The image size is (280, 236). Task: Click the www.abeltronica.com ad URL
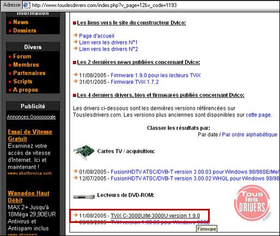tap(29, 173)
